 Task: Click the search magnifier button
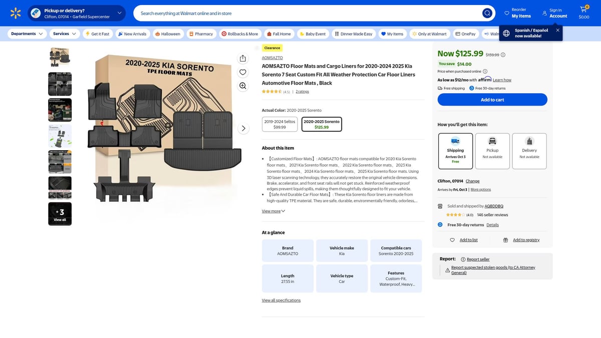(487, 13)
